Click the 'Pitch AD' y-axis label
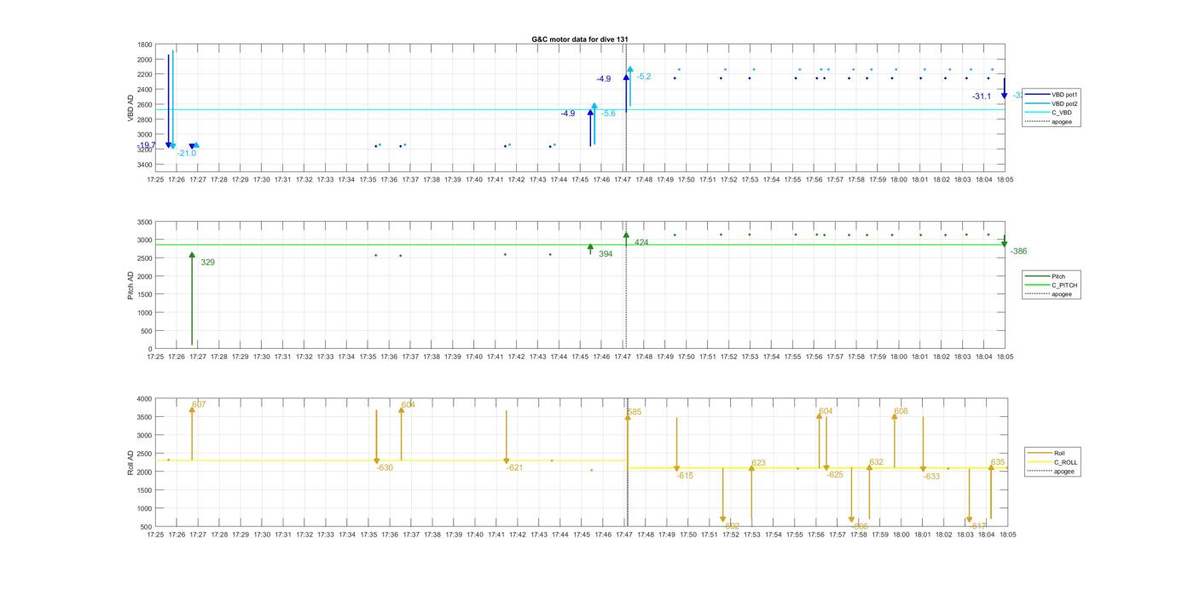 [130, 285]
